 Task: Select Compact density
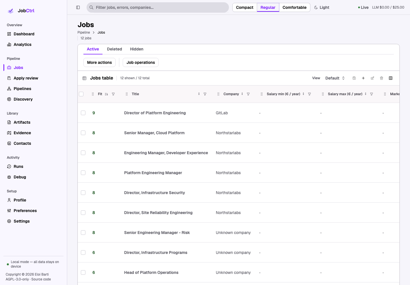245,7
